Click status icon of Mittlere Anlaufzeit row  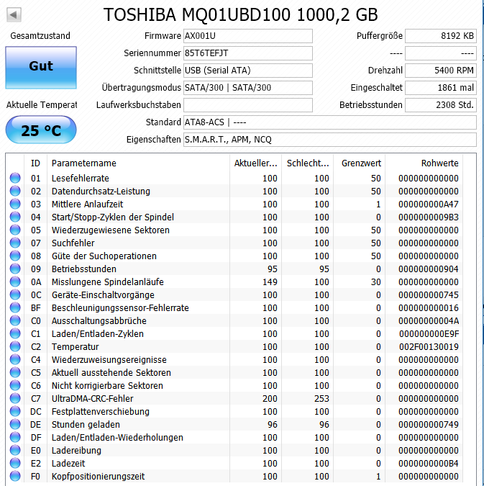tap(15, 204)
